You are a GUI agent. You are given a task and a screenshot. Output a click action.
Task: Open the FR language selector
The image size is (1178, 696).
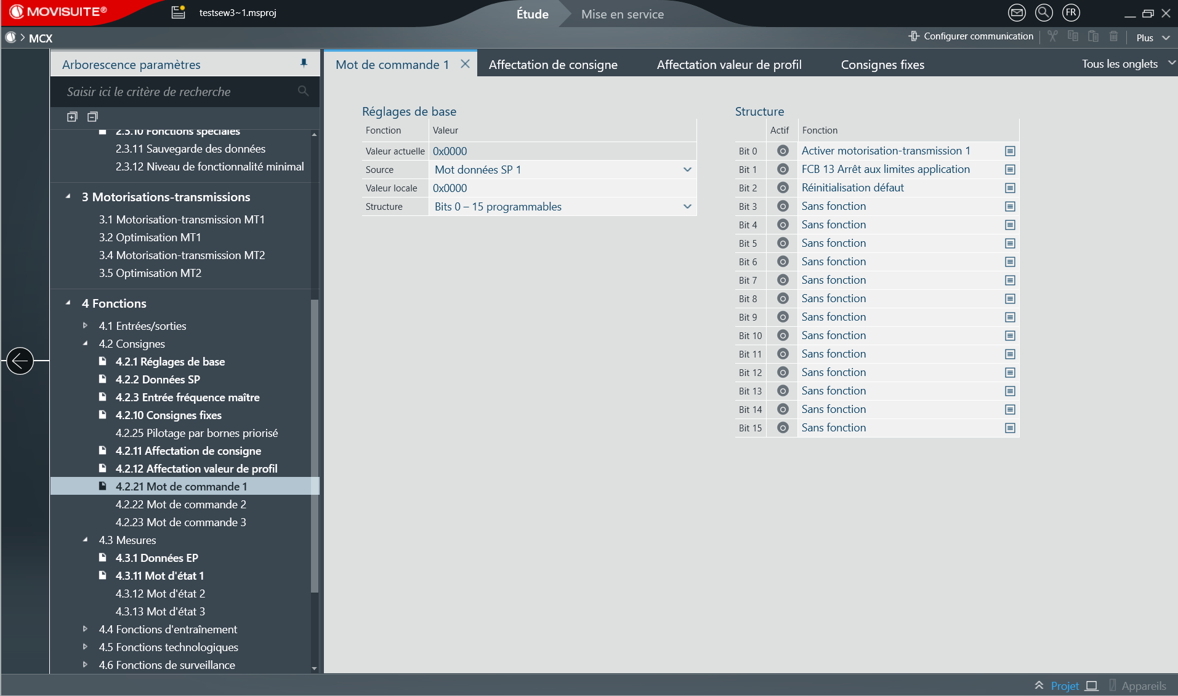[x=1071, y=12]
